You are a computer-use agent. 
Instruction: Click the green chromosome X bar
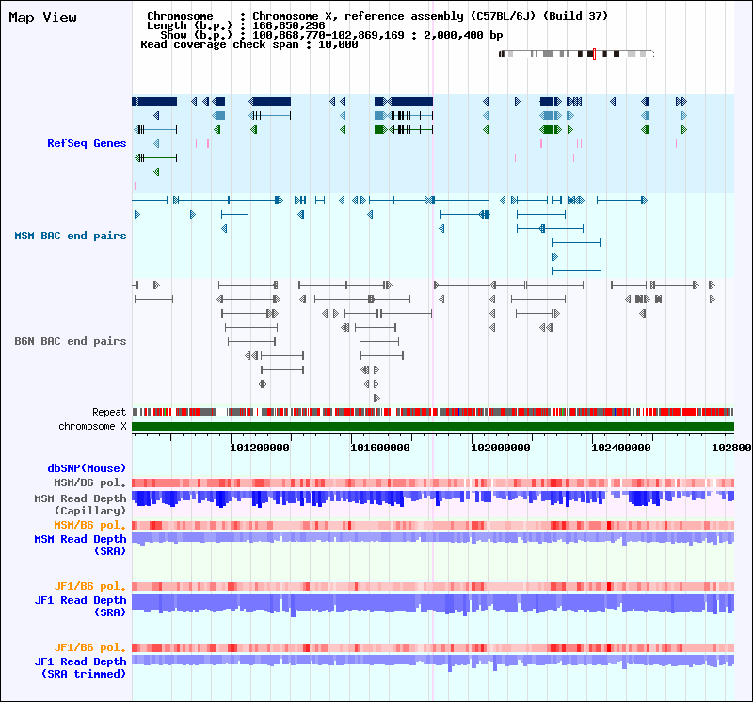(433, 427)
